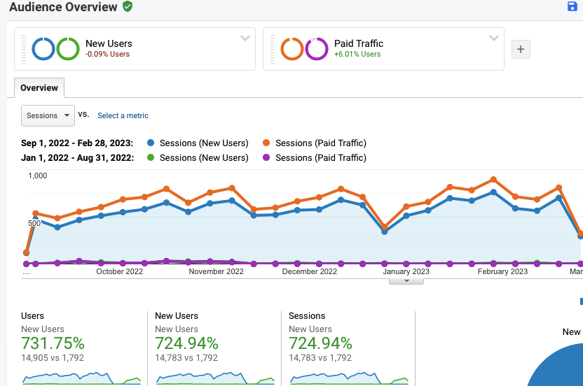Click the blue New Users donut icon
The height and width of the screenshot is (386, 583).
(x=43, y=49)
